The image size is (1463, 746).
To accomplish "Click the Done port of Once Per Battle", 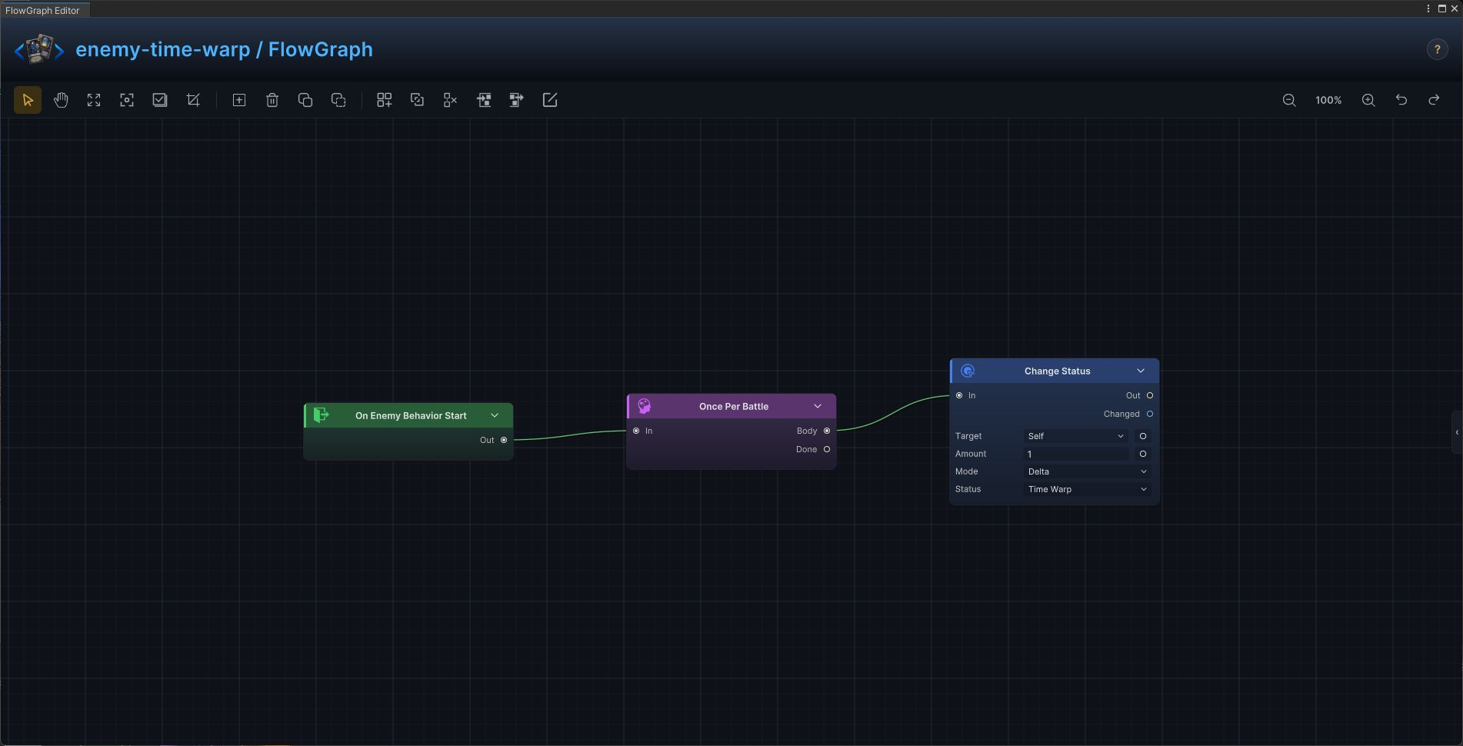I will point(827,449).
